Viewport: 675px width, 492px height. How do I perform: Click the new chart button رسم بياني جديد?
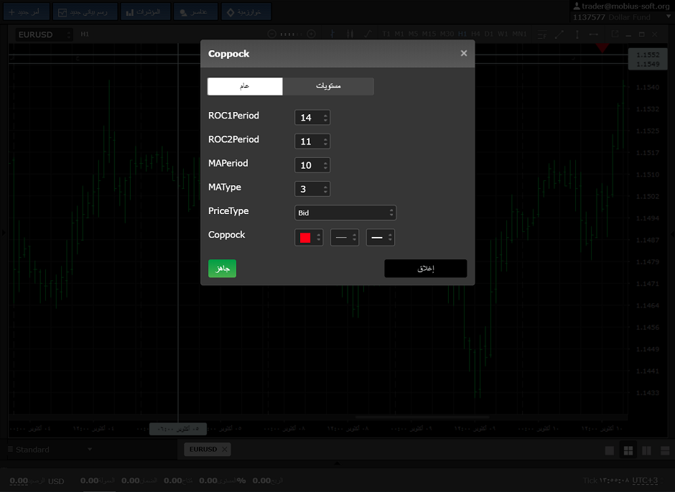coord(85,11)
